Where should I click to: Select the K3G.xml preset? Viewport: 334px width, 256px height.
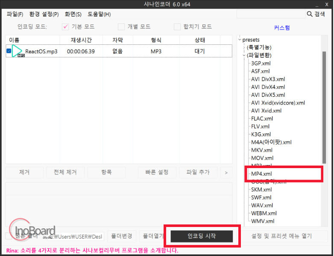click(x=261, y=134)
